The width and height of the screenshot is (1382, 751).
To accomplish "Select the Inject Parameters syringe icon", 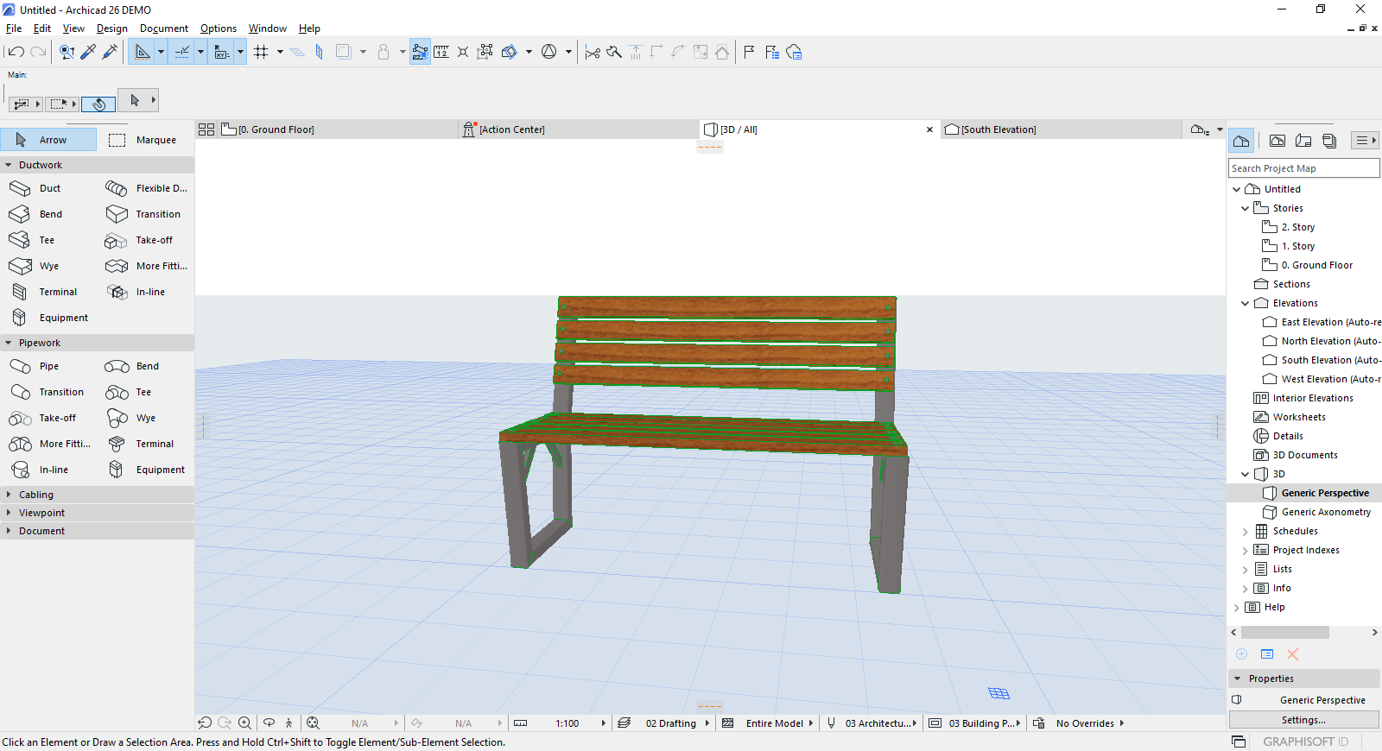I will coord(110,53).
